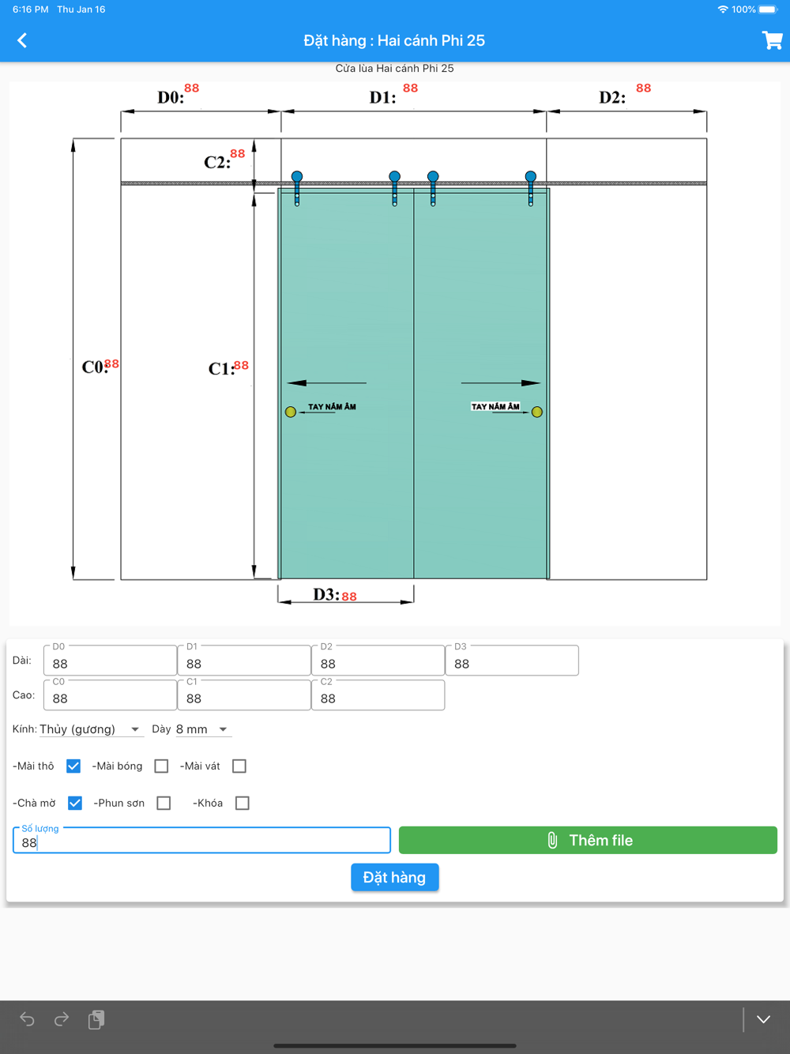Tap the 'Đặt hàng : Hai cánh Phi 25' title
Screen dimensions: 790x1054
click(394, 40)
